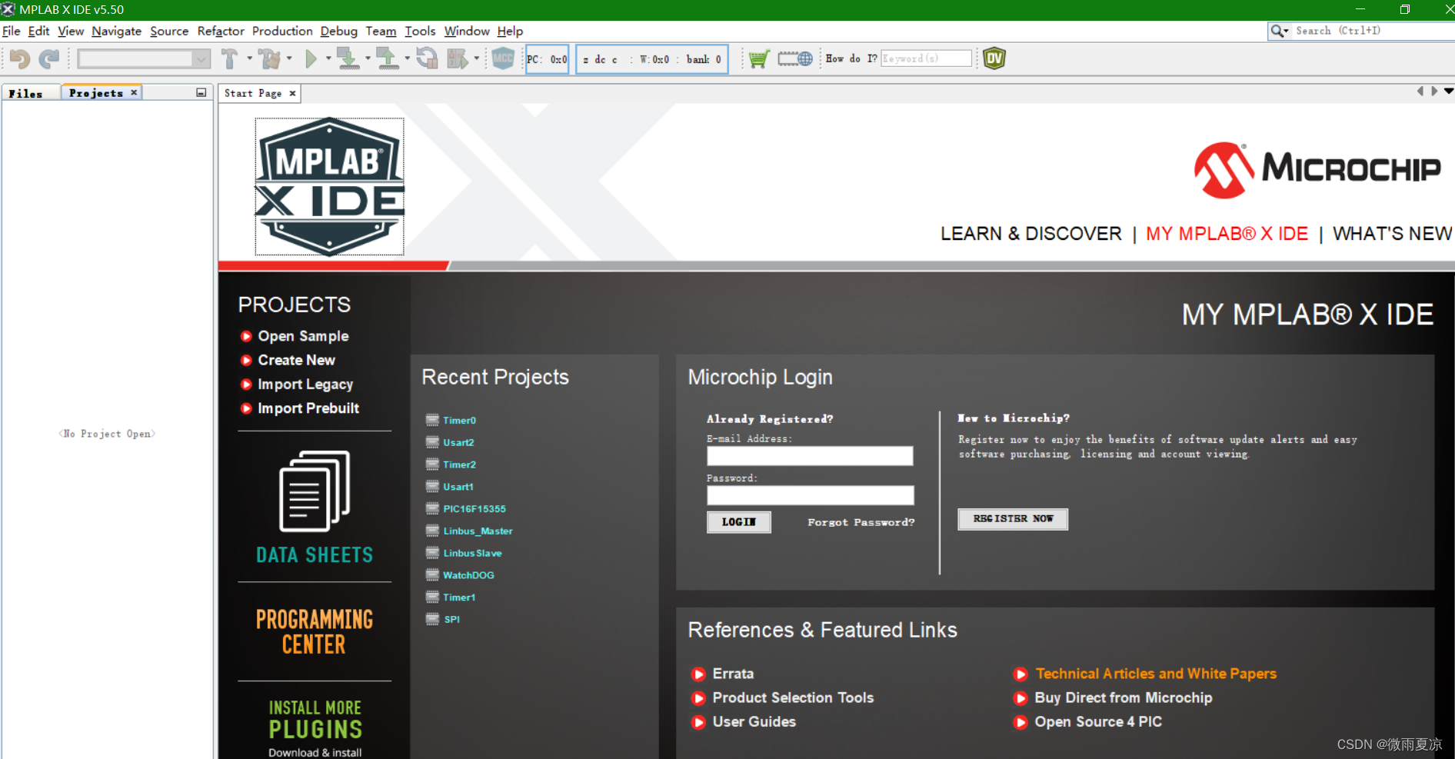Open Technical Articles and White Papers
This screenshot has width=1455, height=759.
1156,674
